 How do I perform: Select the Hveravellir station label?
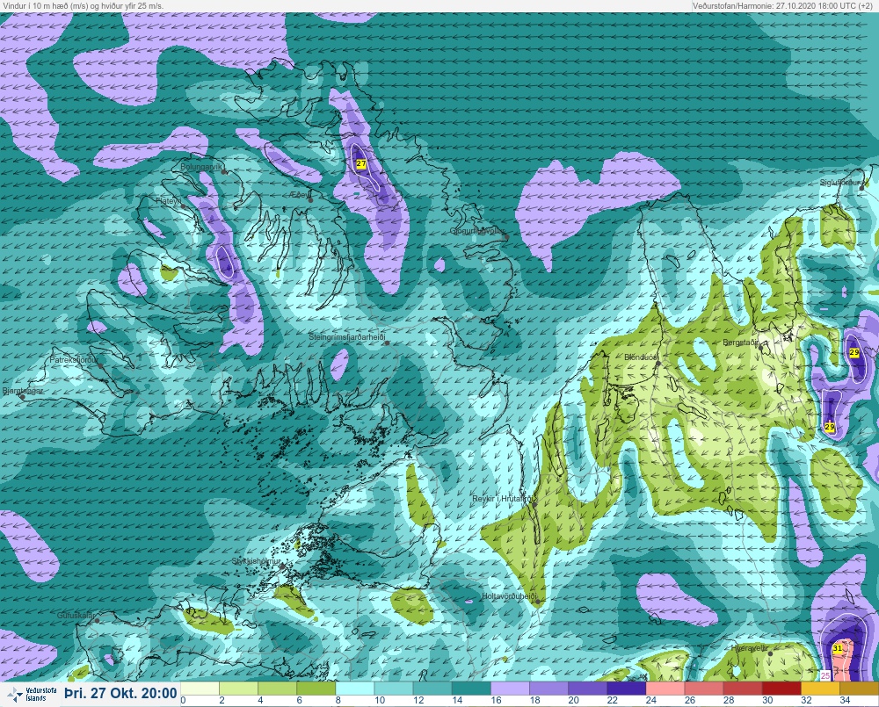click(750, 648)
